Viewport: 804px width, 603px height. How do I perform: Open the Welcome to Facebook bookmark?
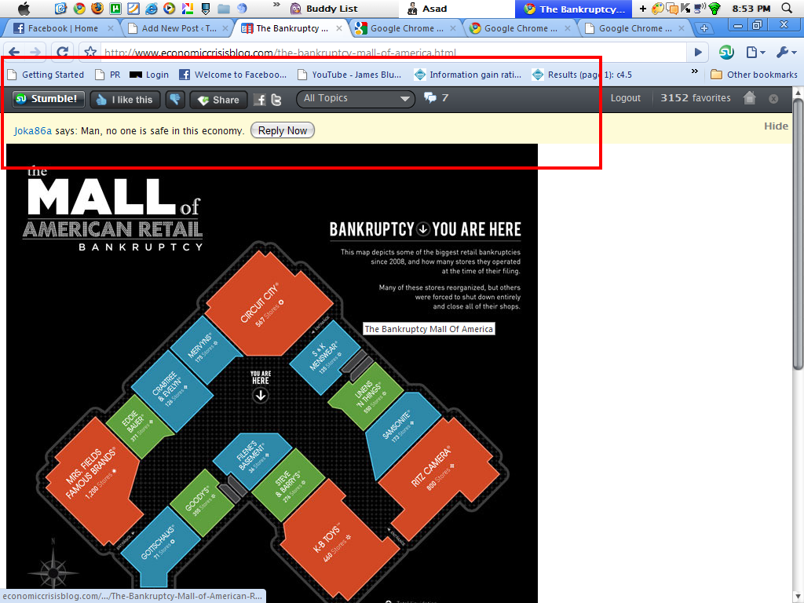click(x=232, y=75)
